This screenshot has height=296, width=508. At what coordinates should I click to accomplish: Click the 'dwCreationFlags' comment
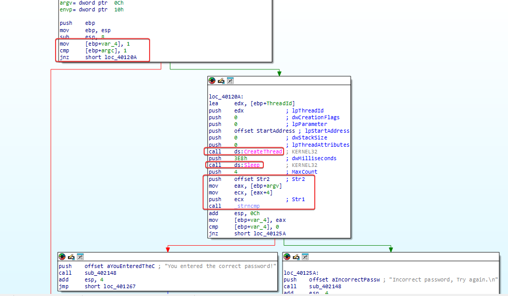point(316,118)
